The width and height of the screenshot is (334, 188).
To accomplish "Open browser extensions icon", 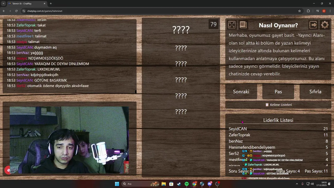I will click(x=308, y=11).
